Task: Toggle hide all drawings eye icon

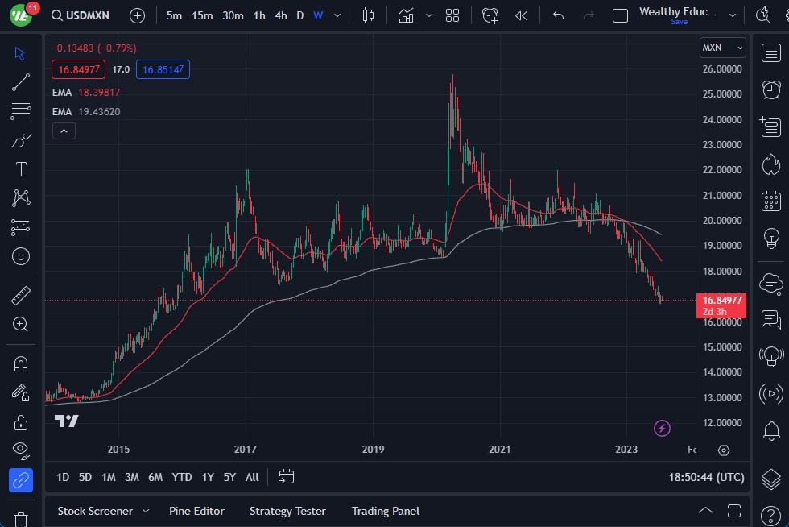Action: (21, 450)
